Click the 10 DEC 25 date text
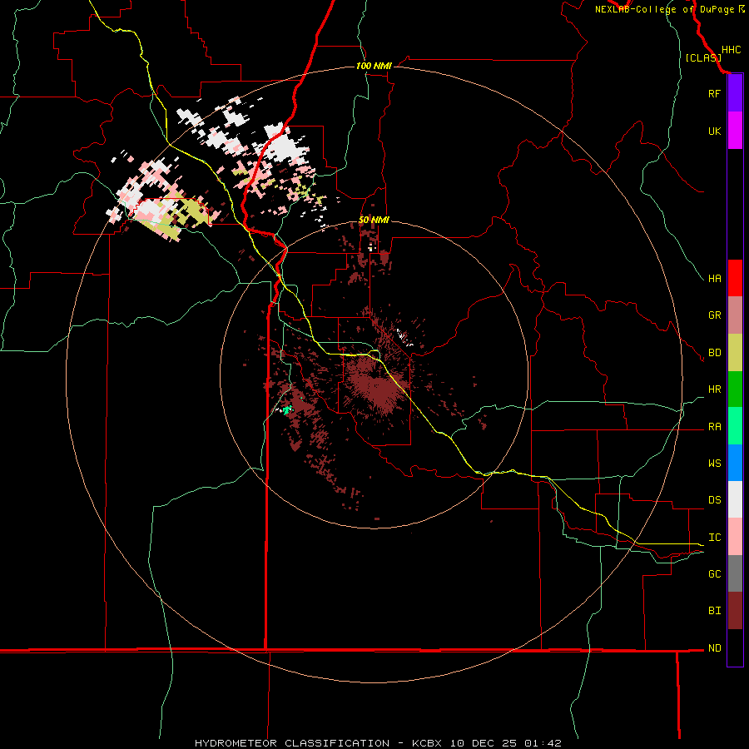 tap(485, 743)
